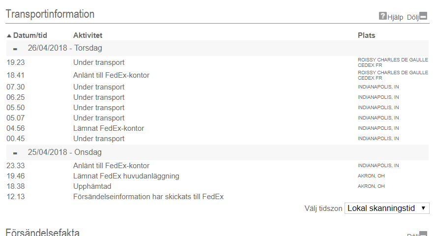Screen dimensions: 435x236
Task: Click the Försändelsefakta section heading
Action: pos(42,233)
